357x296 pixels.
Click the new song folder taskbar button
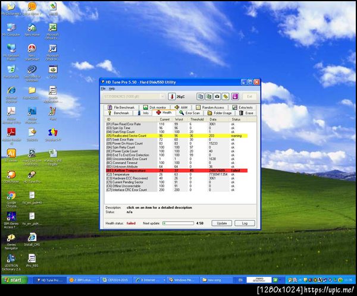(x=215, y=280)
